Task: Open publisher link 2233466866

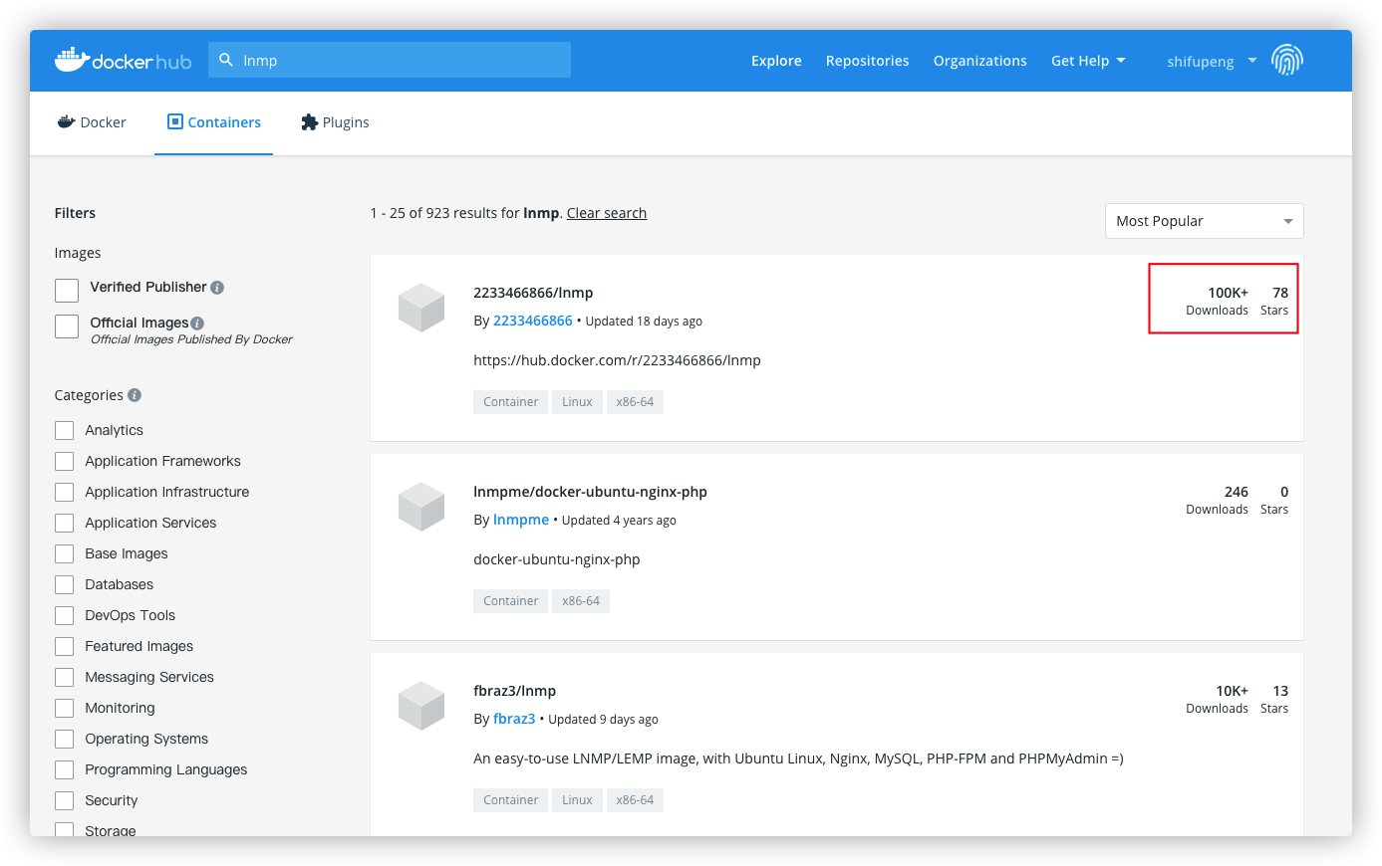Action: click(x=533, y=321)
